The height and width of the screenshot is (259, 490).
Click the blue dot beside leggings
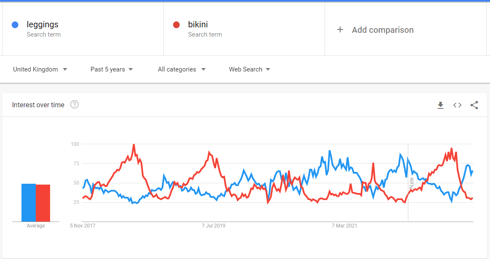tap(15, 25)
